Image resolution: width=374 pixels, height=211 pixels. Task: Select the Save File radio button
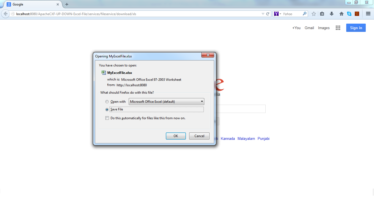pos(107,109)
